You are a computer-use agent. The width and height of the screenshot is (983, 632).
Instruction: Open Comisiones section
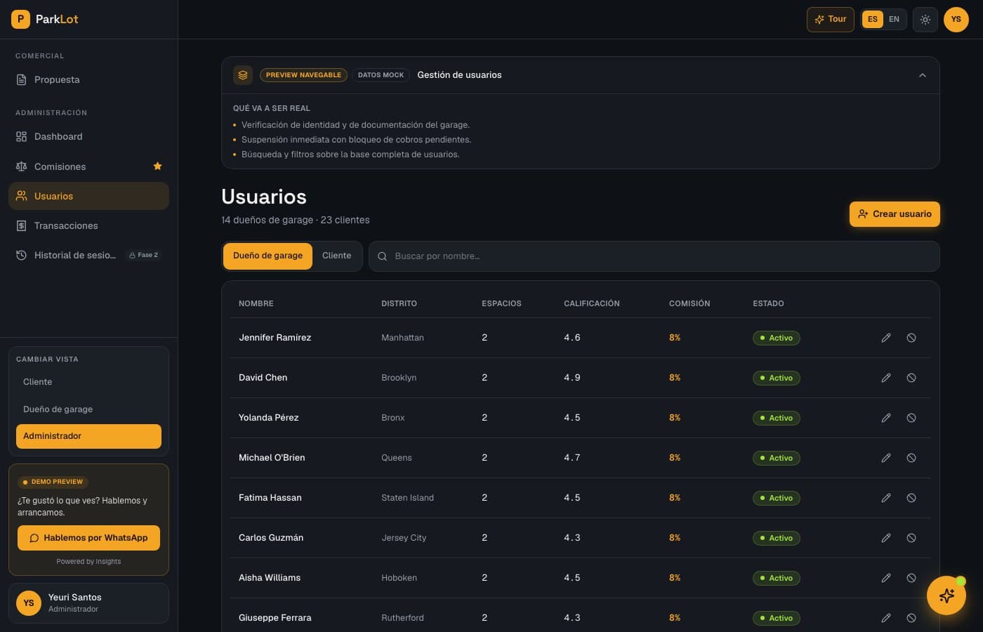pos(88,166)
